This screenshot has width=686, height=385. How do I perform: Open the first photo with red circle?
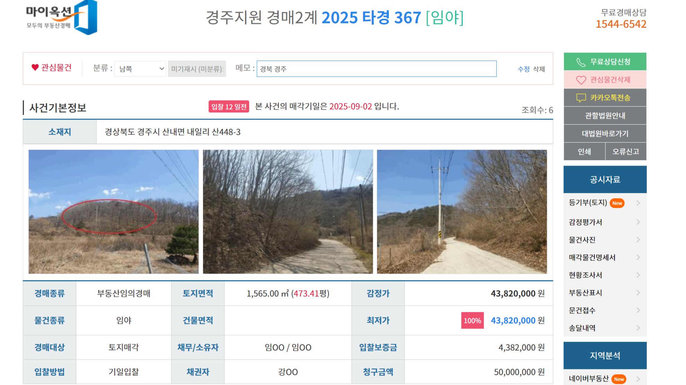114,212
